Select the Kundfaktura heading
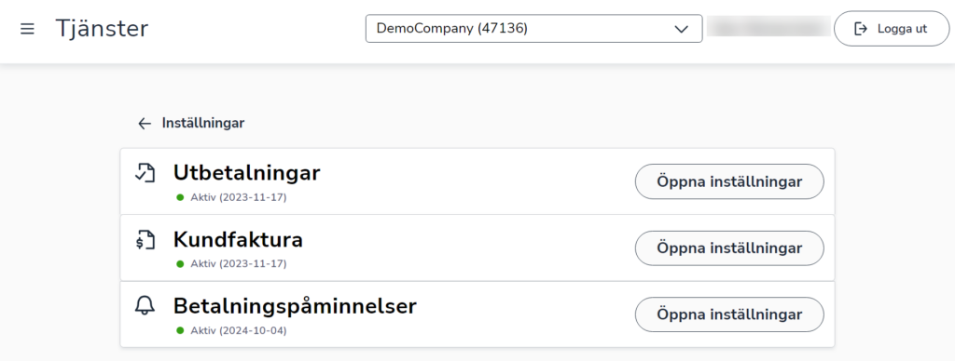This screenshot has width=955, height=361. pyautogui.click(x=238, y=239)
